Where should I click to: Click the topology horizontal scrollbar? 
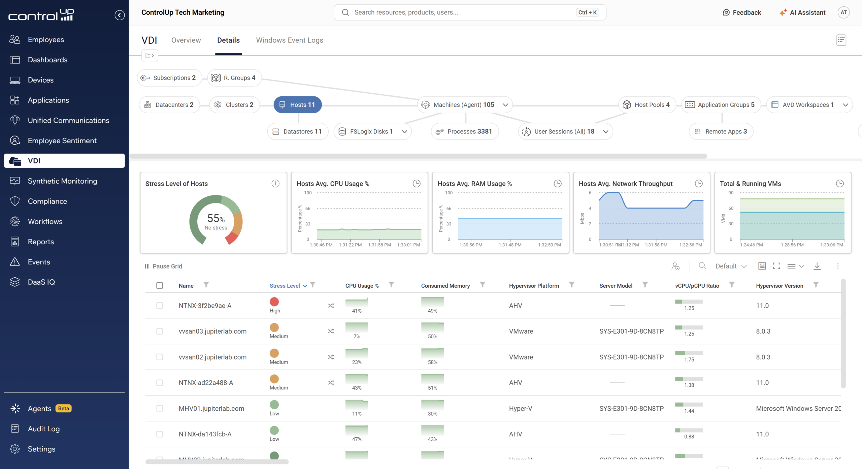418,156
